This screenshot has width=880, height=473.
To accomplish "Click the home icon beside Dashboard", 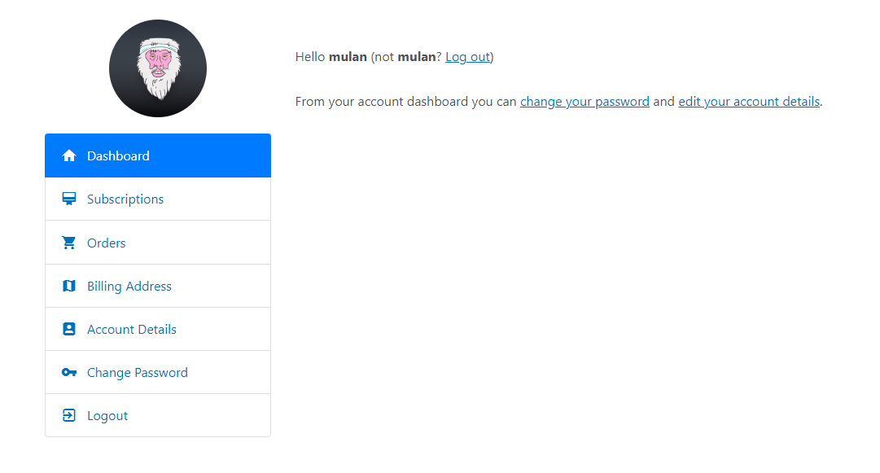I will pos(69,155).
